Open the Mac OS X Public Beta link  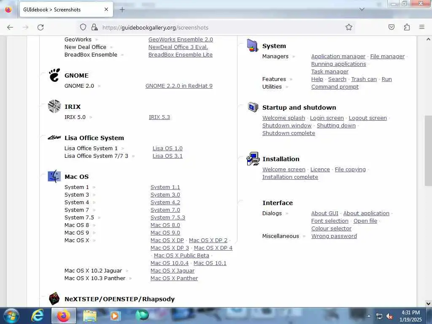point(181,255)
